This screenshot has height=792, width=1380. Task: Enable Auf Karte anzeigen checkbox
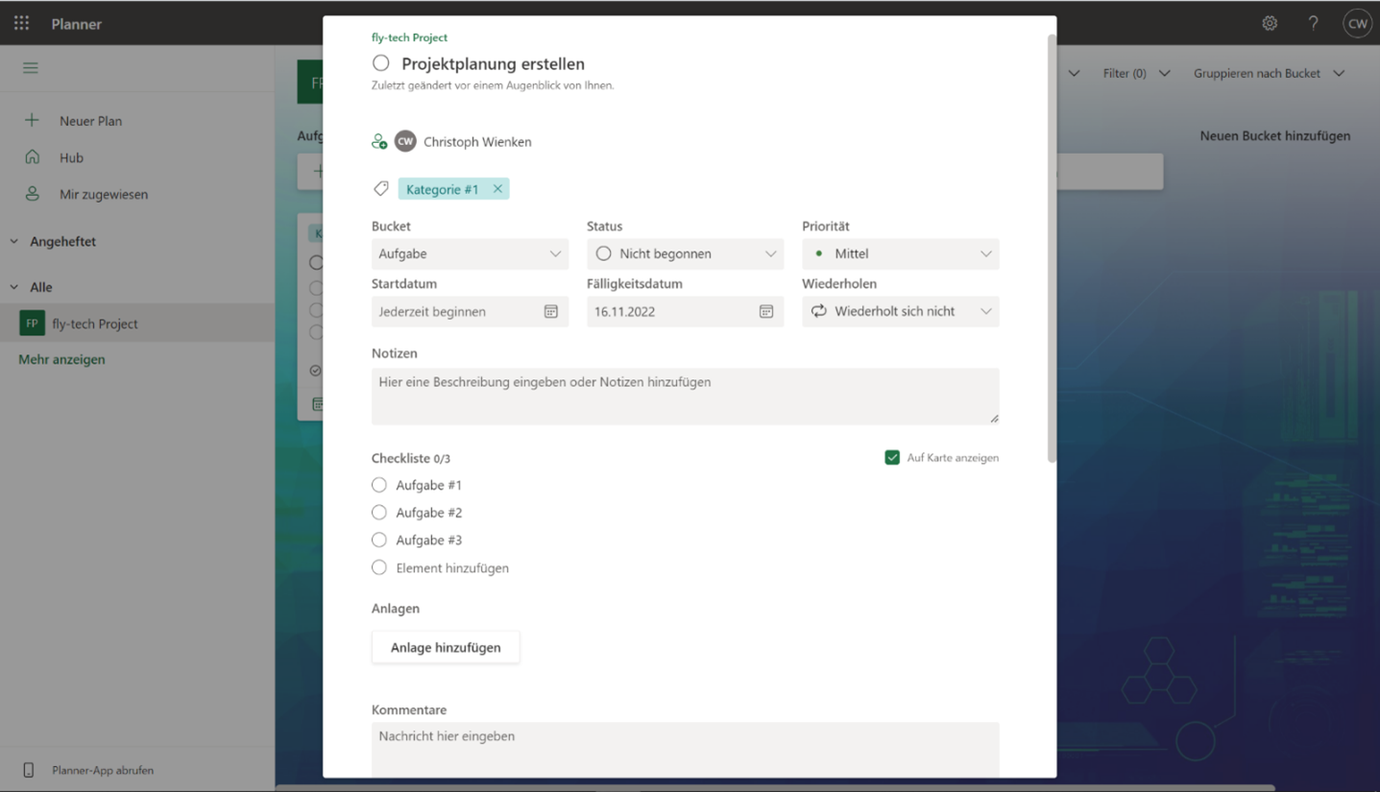point(892,458)
